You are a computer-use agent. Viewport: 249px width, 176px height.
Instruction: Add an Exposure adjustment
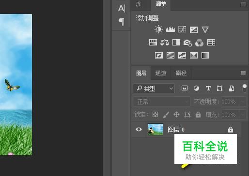pos(194,29)
